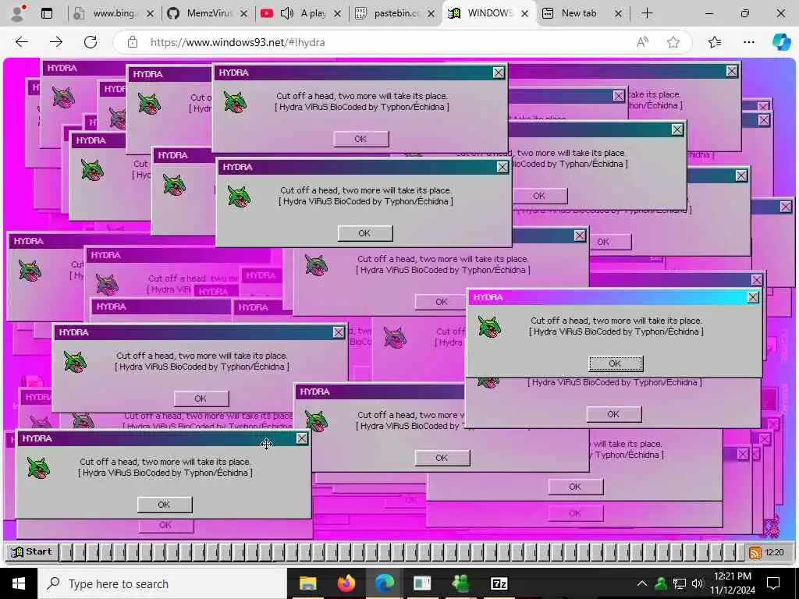Click the Edge icon in the taskbar
Viewport: 799px width, 599px height.
tap(385, 583)
